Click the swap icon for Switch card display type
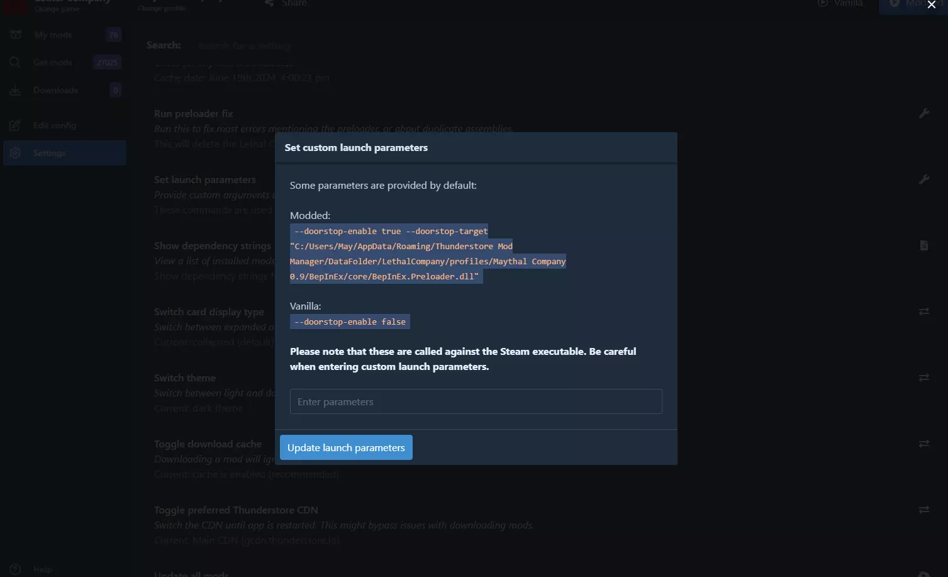 (x=924, y=311)
